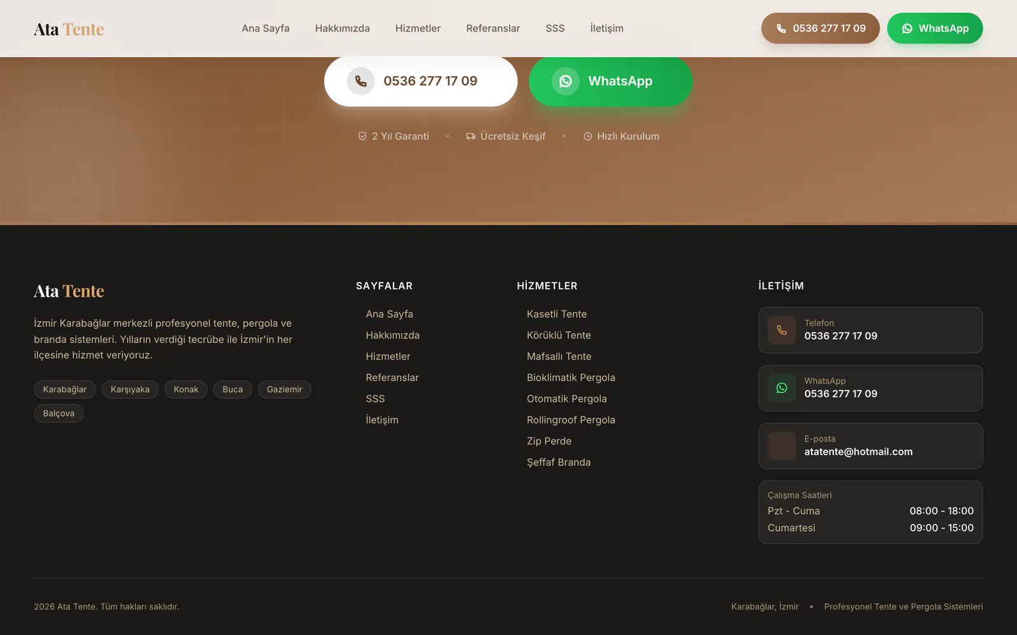Click the icon box in the E-posta card
1017x635 pixels.
coord(782,446)
